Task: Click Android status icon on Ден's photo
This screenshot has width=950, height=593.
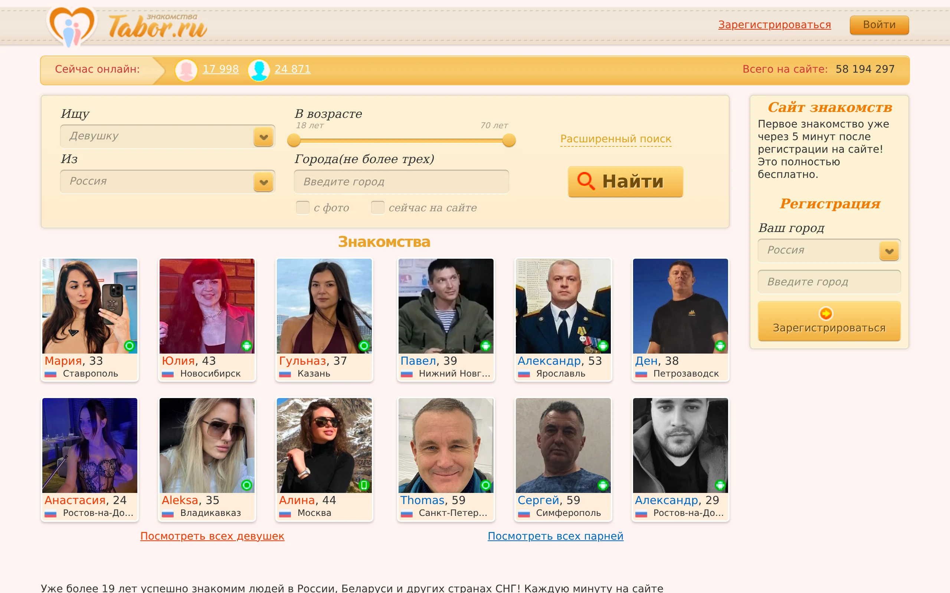Action: (720, 345)
